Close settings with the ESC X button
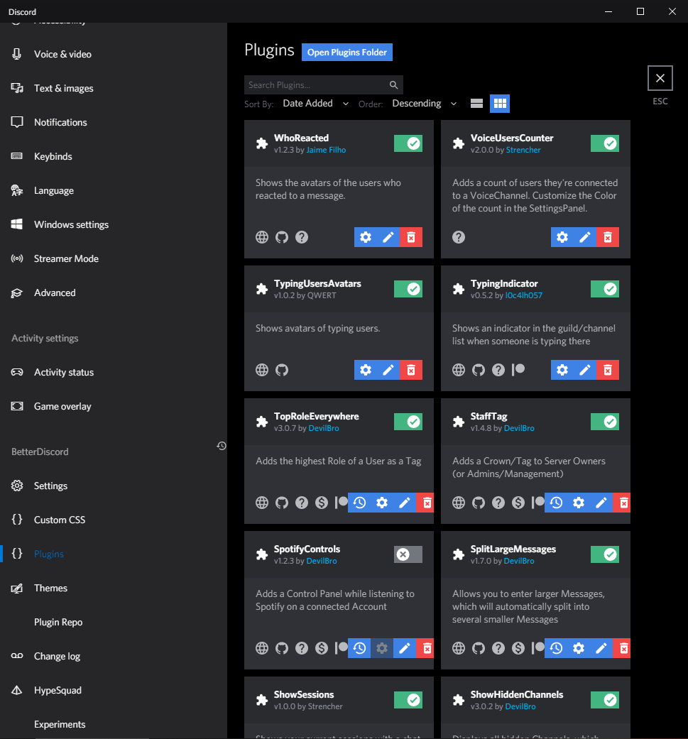Screen dimensions: 688x739 tap(660, 78)
